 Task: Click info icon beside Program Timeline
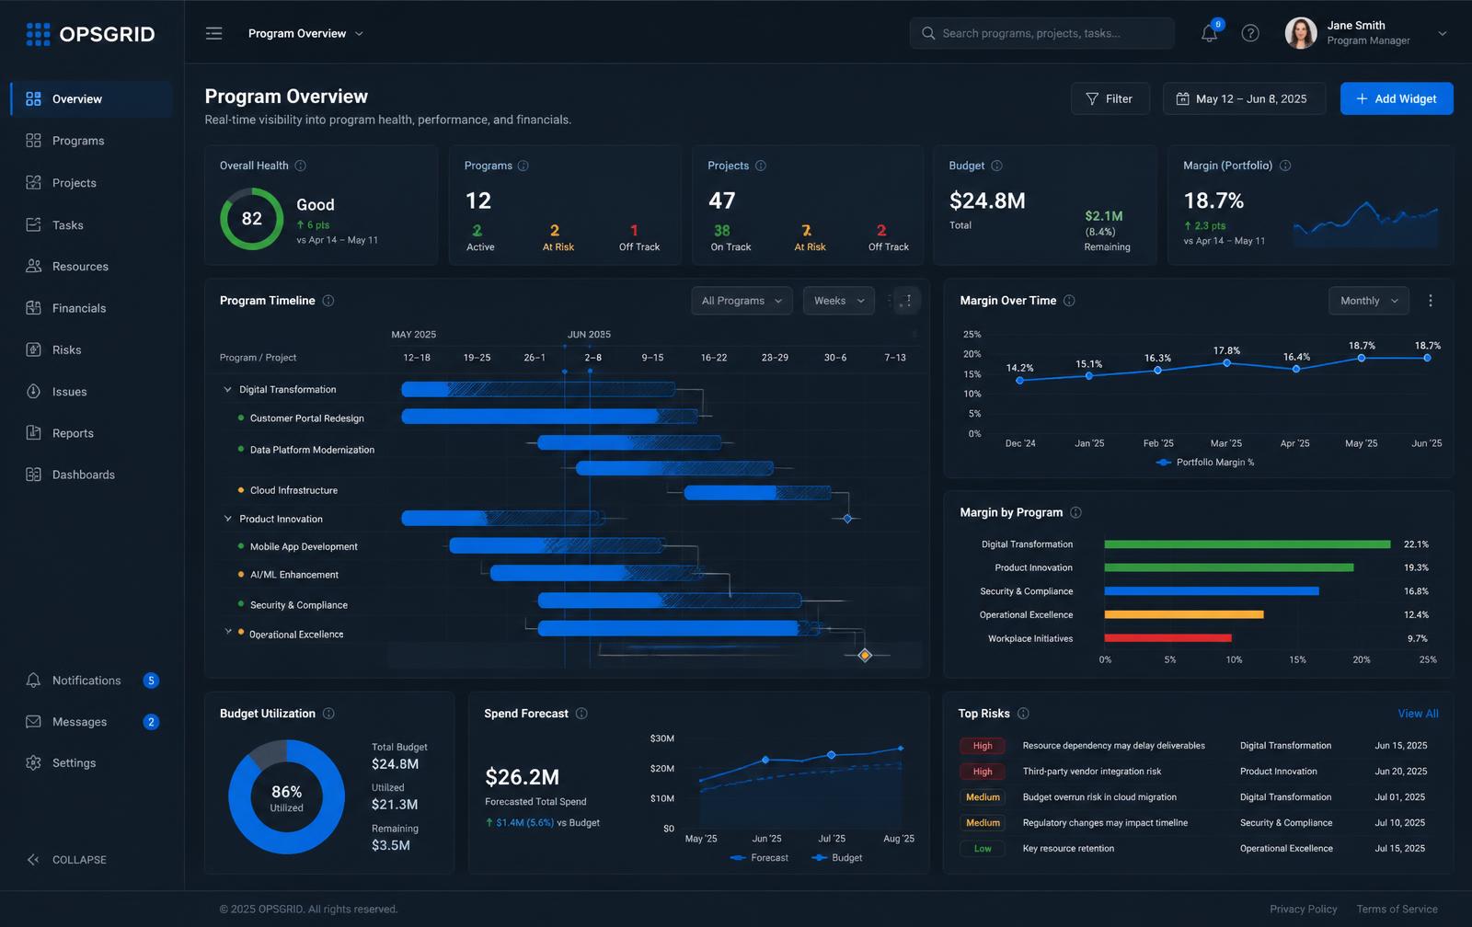[328, 301]
